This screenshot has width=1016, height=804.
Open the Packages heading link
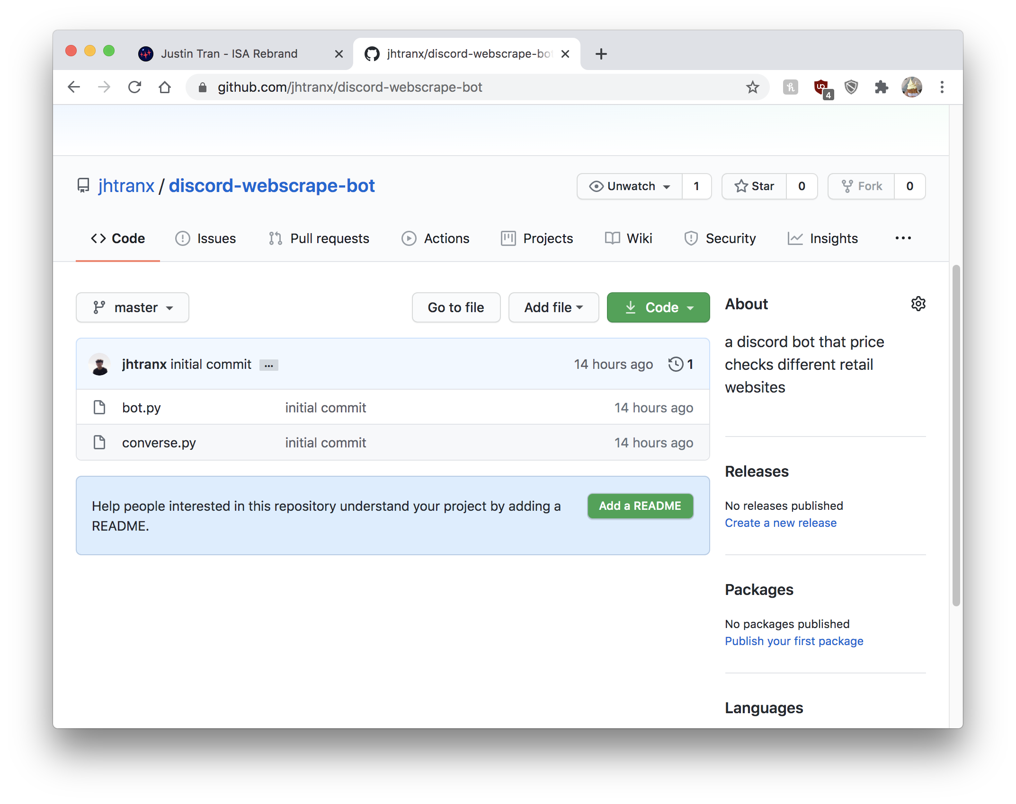[x=759, y=590]
